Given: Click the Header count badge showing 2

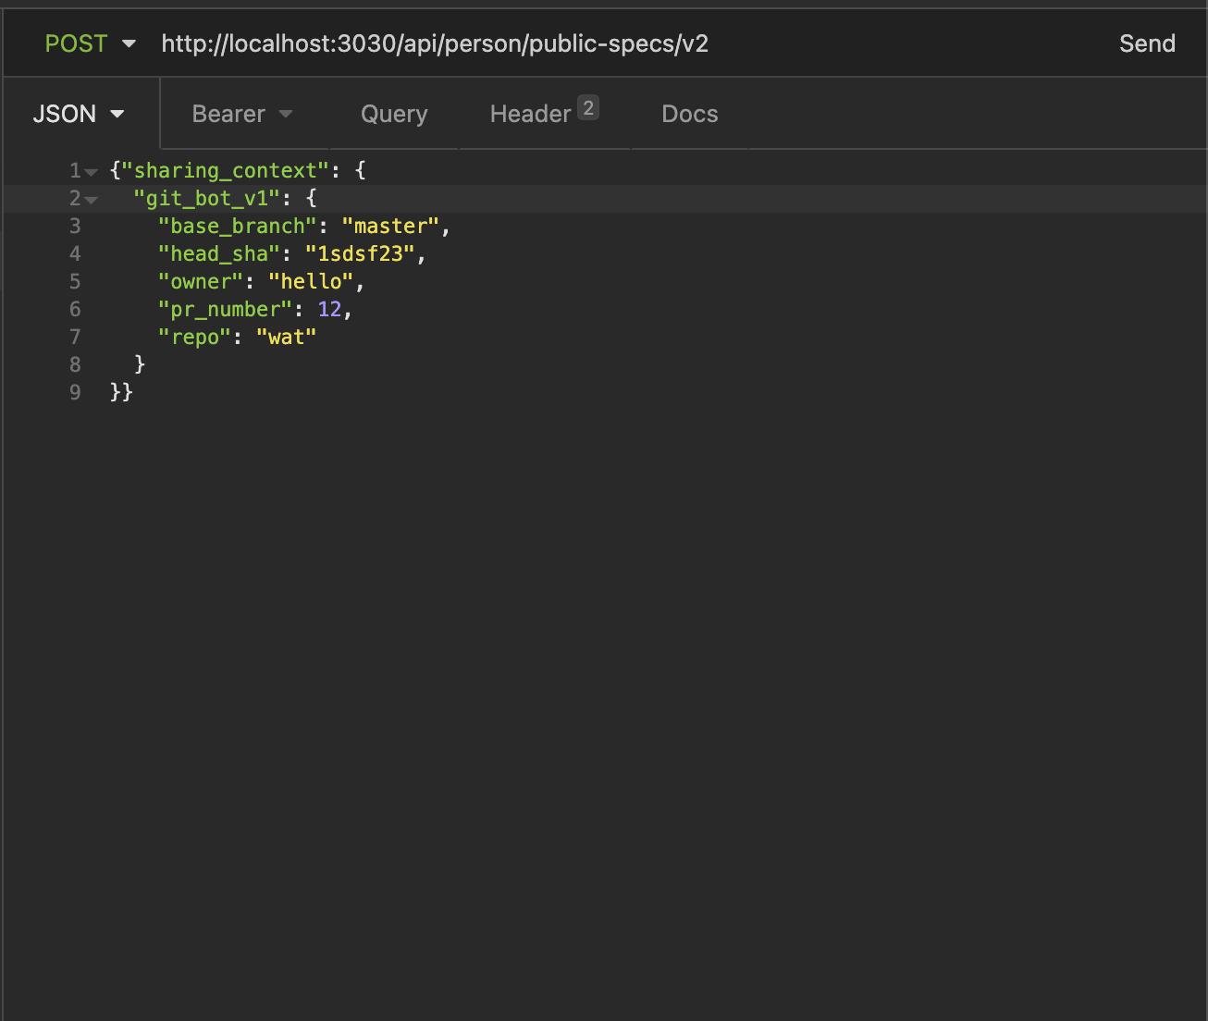Looking at the screenshot, I should (589, 106).
